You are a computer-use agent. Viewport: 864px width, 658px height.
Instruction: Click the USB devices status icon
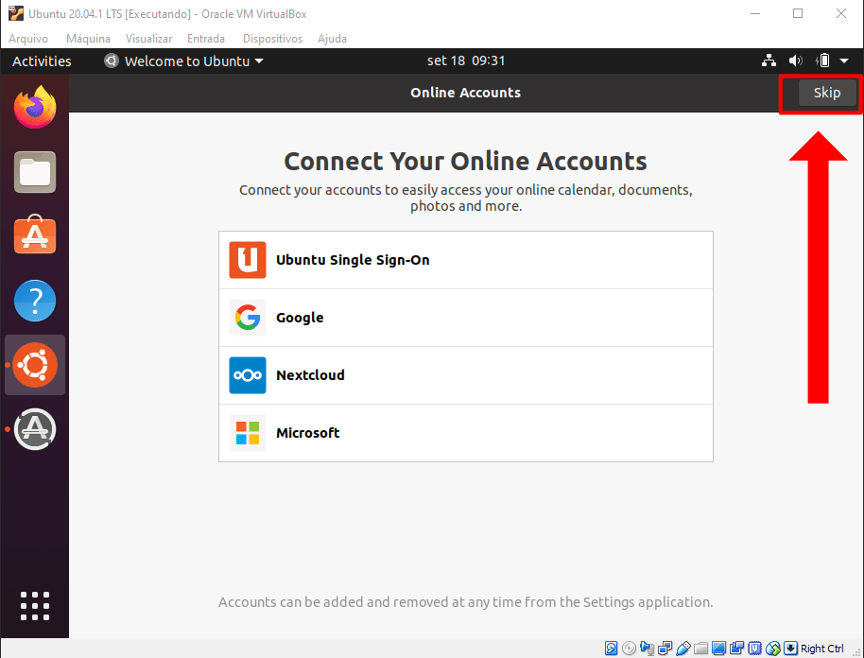[x=683, y=649]
